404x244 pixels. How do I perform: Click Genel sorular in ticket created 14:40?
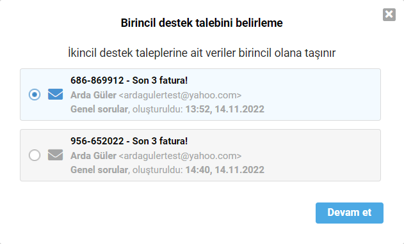[99, 170]
